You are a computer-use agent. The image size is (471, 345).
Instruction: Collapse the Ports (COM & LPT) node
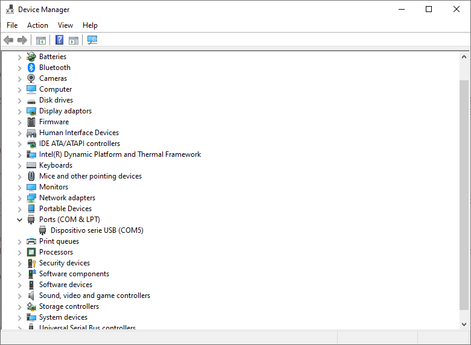pyautogui.click(x=19, y=220)
